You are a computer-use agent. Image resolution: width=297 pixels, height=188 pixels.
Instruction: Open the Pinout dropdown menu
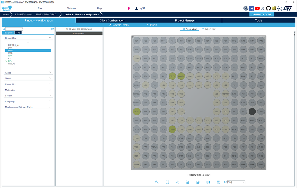point(152,25)
